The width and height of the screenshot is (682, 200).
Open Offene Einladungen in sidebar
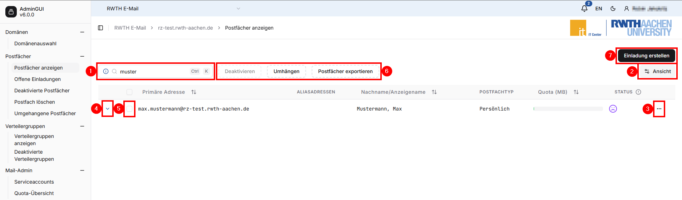(x=38, y=79)
